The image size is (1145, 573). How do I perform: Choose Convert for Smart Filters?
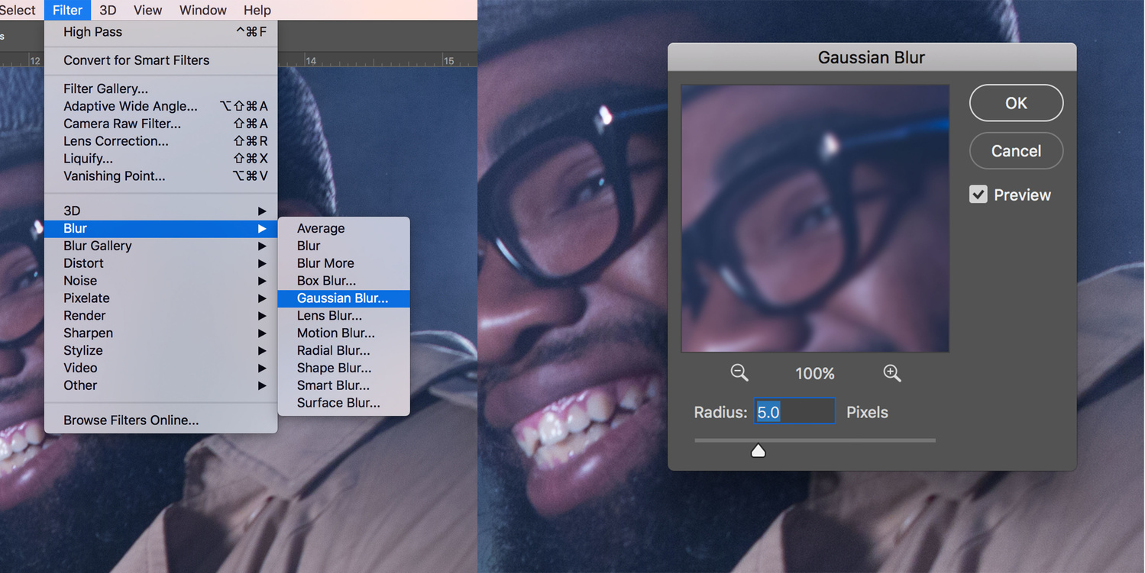(136, 60)
